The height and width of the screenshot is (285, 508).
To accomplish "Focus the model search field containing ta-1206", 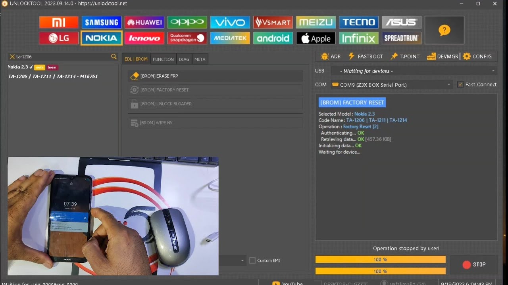I will [x=62, y=57].
